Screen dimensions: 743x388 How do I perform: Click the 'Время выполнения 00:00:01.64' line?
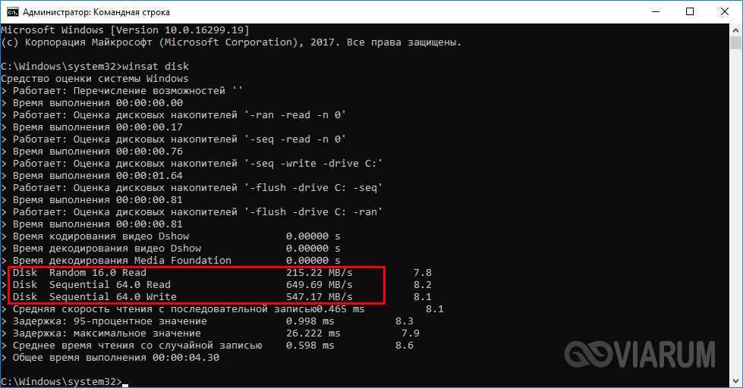tap(92, 176)
